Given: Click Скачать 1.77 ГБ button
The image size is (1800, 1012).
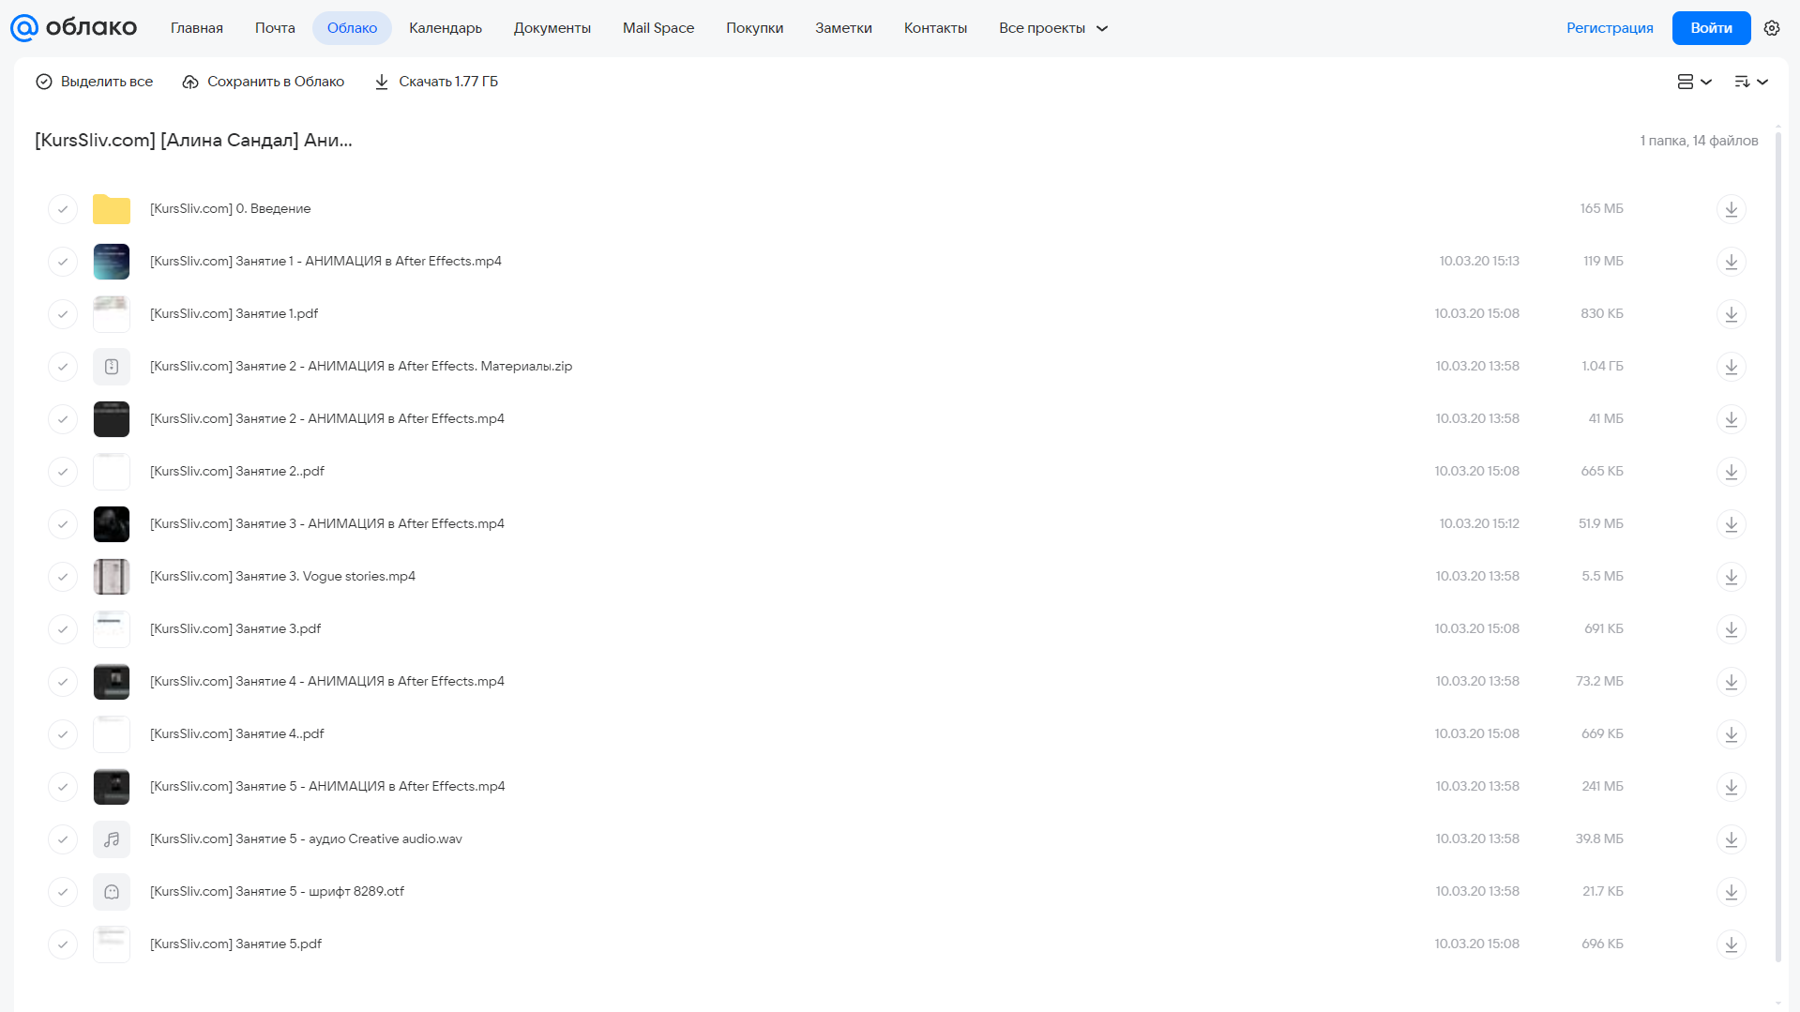Looking at the screenshot, I should tap(436, 82).
